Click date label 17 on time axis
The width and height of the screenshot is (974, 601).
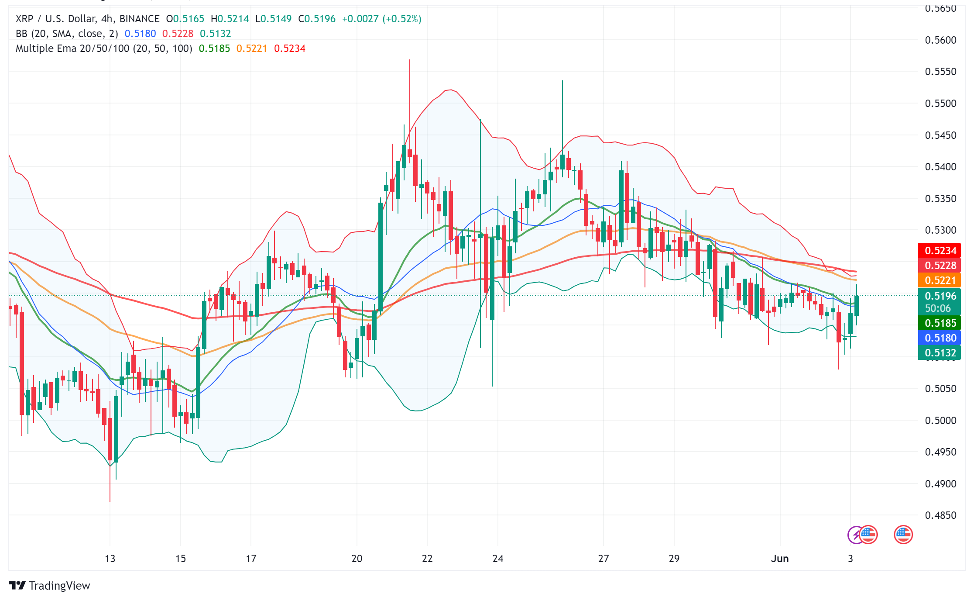pos(251,559)
